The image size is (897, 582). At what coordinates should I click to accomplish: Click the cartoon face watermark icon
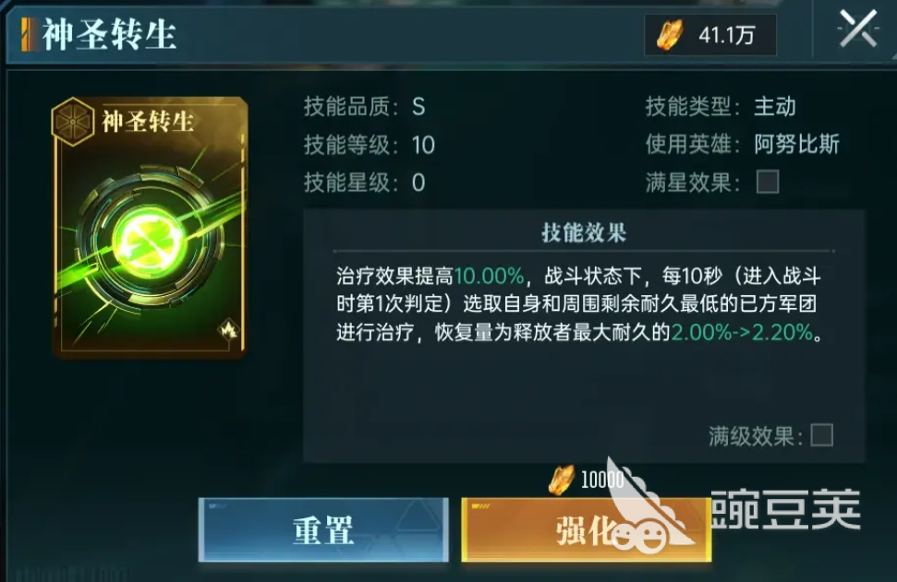pyautogui.click(x=641, y=536)
